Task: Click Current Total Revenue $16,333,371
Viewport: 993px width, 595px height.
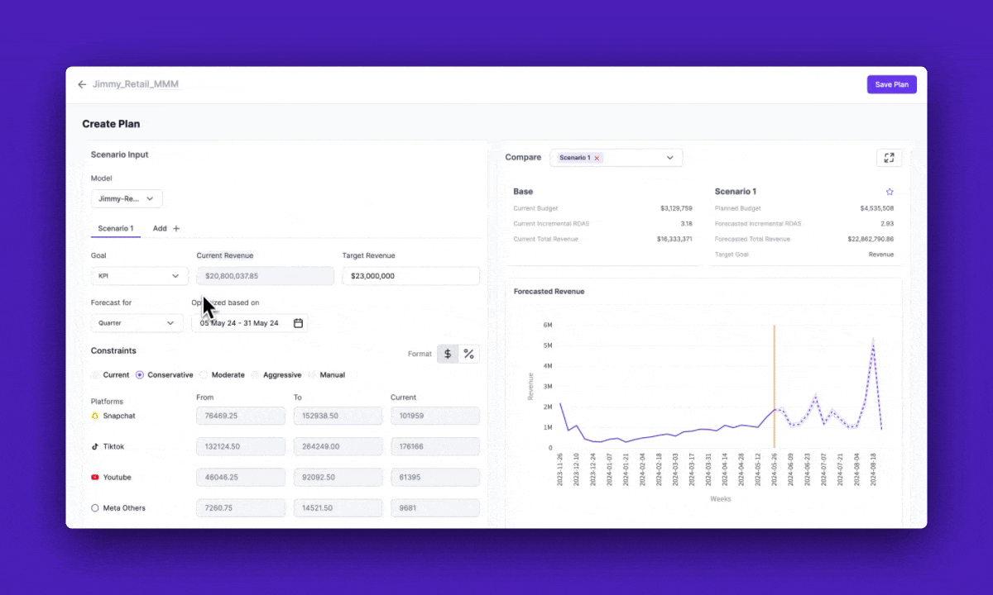Action: 674,240
